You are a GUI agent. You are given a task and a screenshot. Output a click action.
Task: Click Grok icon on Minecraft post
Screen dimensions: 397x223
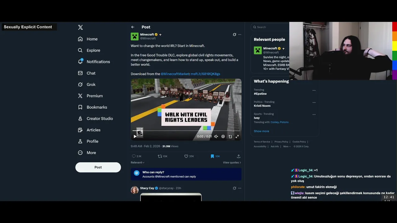pos(234,35)
